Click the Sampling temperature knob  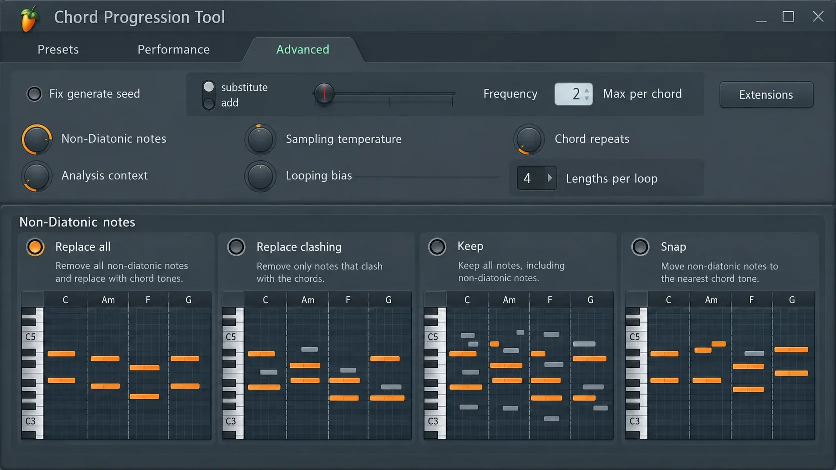[x=260, y=139]
